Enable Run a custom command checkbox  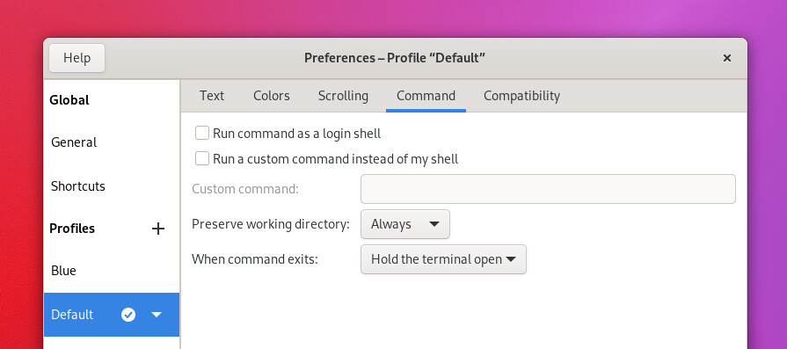(202, 159)
